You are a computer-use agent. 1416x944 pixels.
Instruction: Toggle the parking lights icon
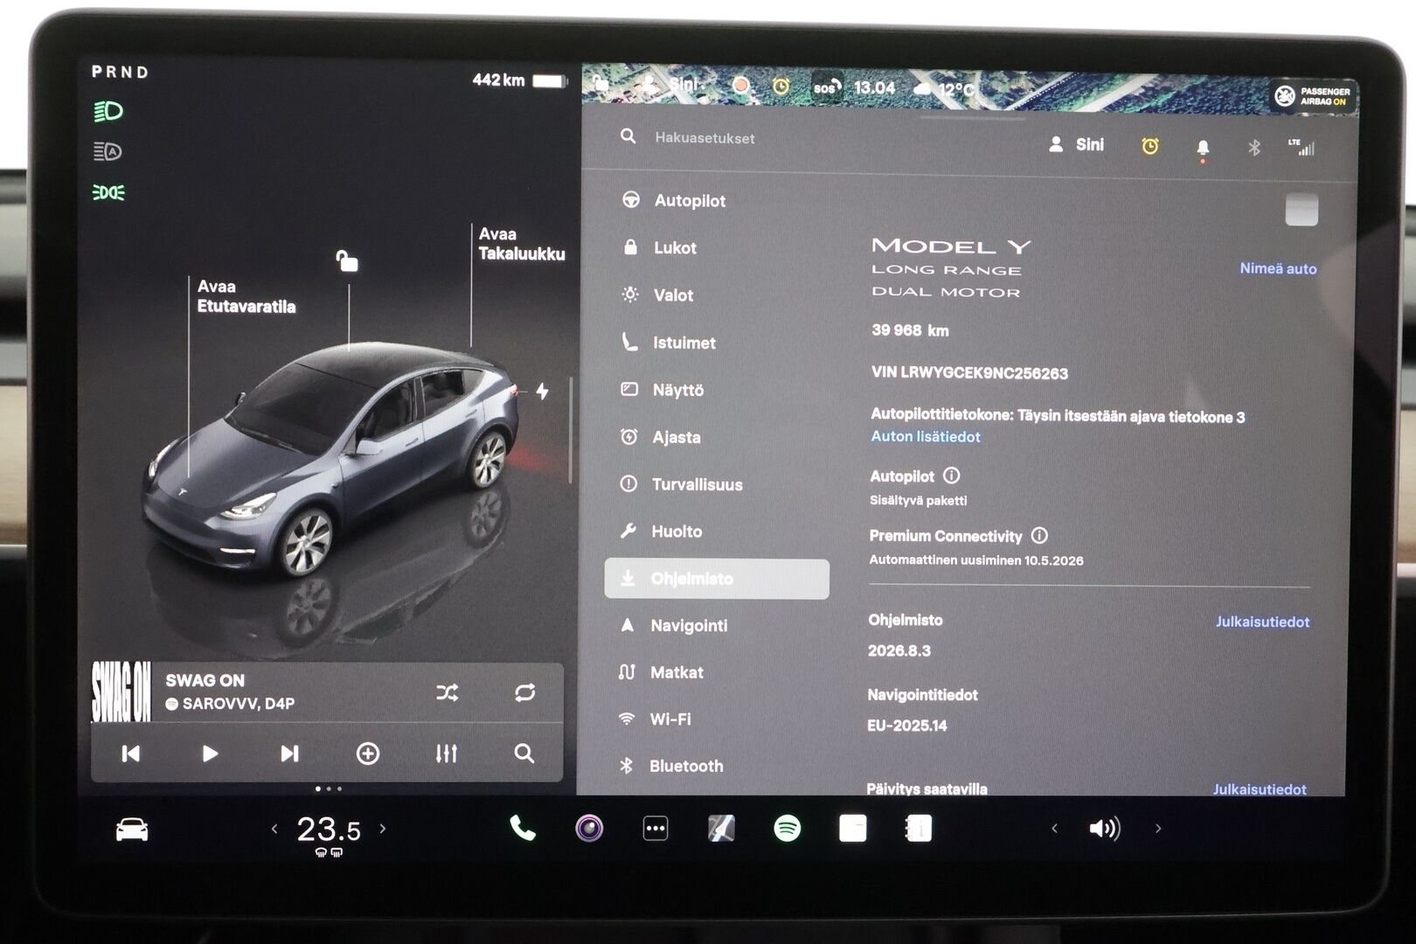point(108,192)
